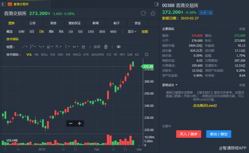249x153 pixels.
Task: Select the fan lines drawing tool
Action: coord(49,47)
